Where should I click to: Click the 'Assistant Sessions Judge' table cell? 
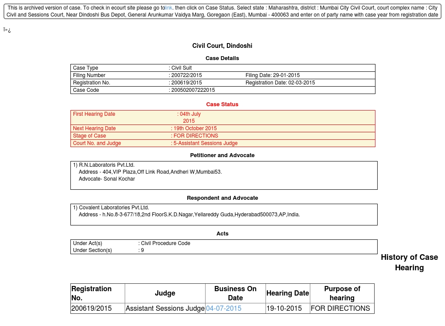(x=165, y=308)
